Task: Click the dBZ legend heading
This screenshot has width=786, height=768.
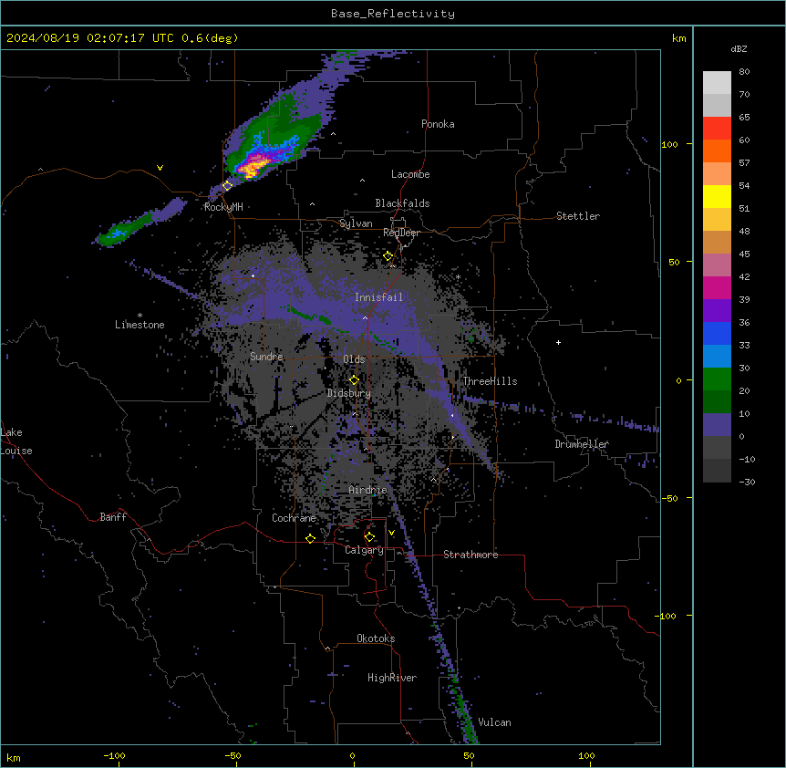Action: pos(739,48)
